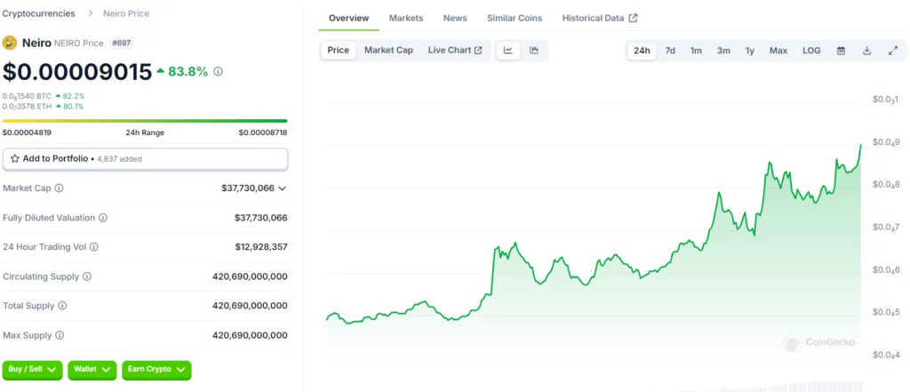Show Circulating Supply info icon

pyautogui.click(x=87, y=276)
